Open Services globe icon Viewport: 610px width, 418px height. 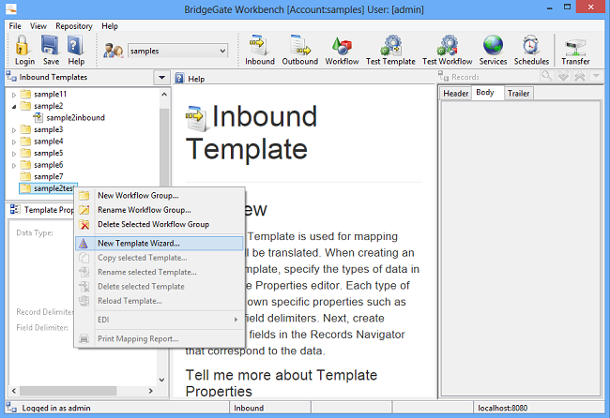(x=493, y=45)
